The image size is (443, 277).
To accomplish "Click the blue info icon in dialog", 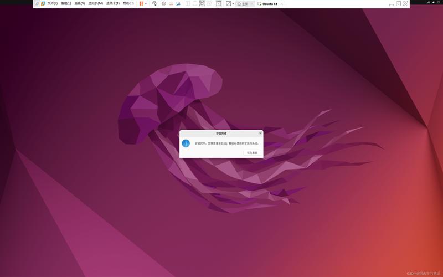I will pyautogui.click(x=186, y=143).
